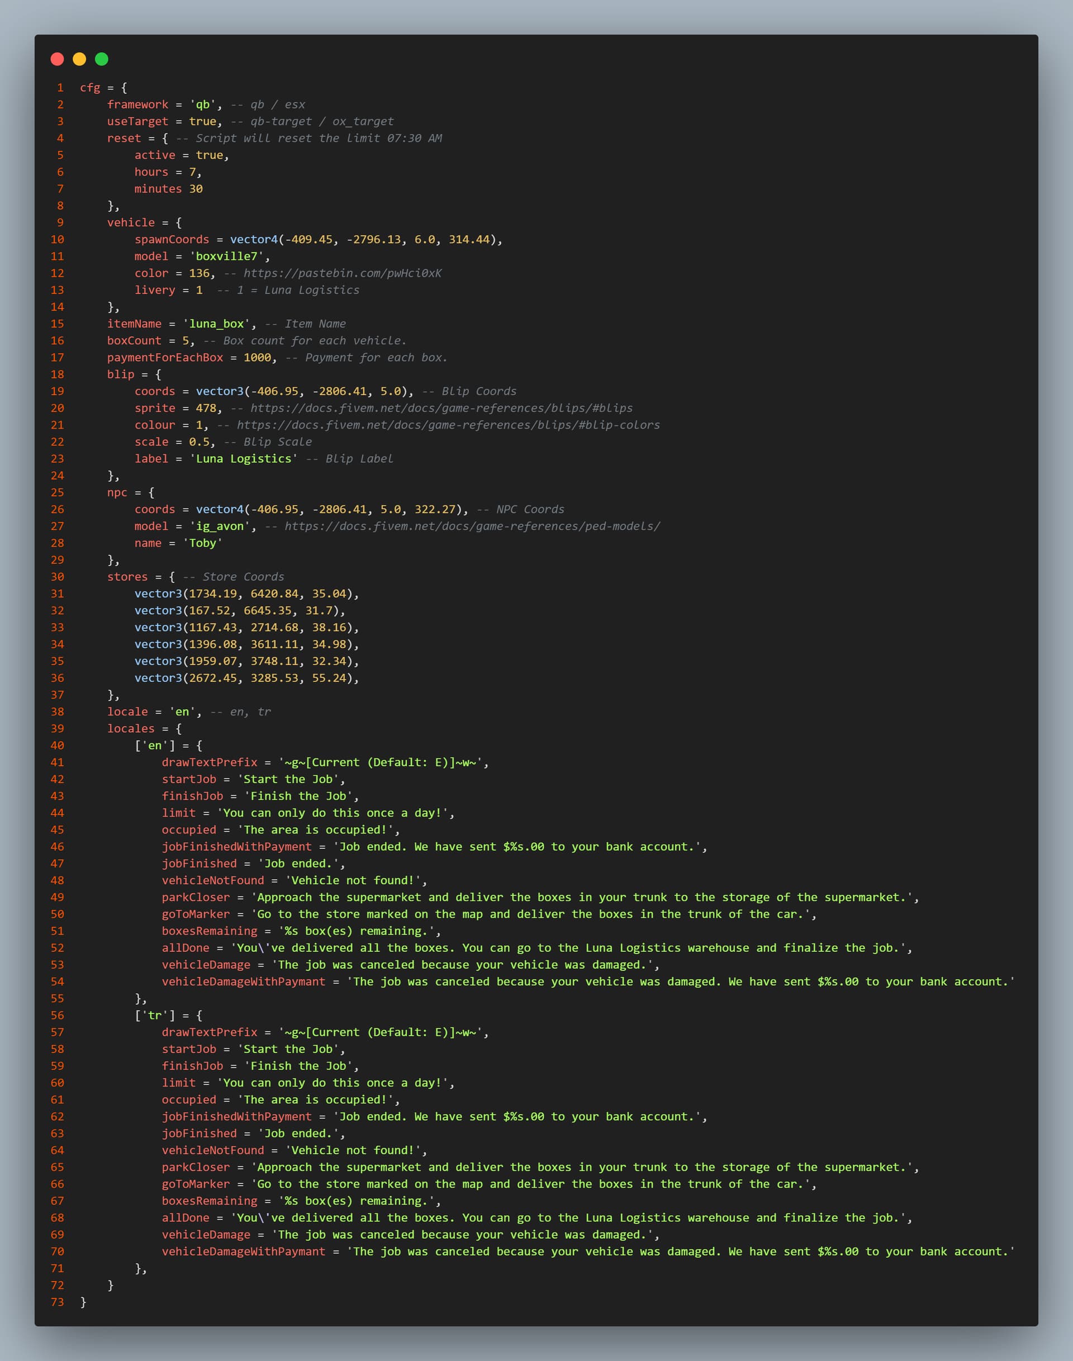Click the blips/#blip-colors docs URL comment

pyautogui.click(x=439, y=425)
